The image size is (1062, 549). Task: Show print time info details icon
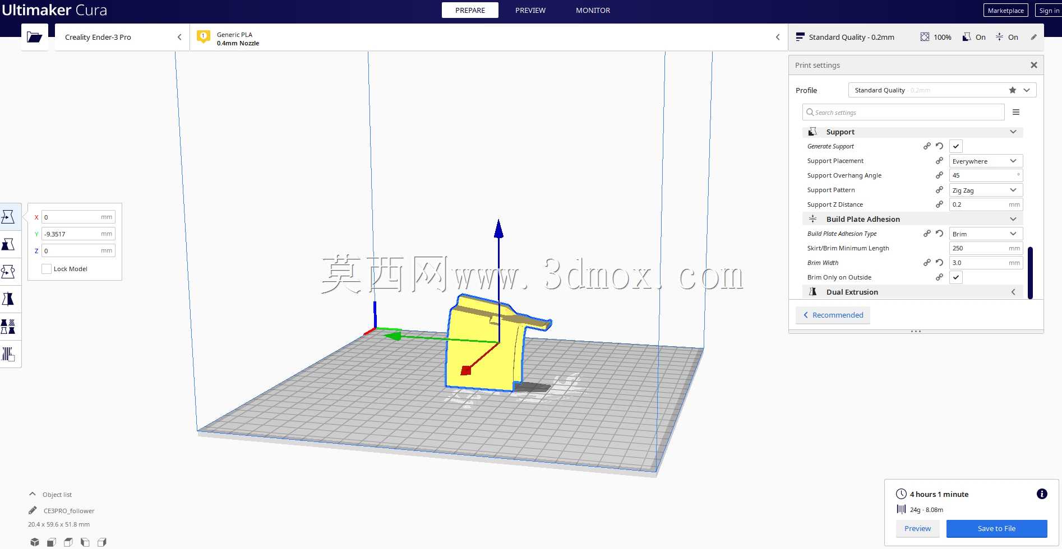(x=1042, y=494)
